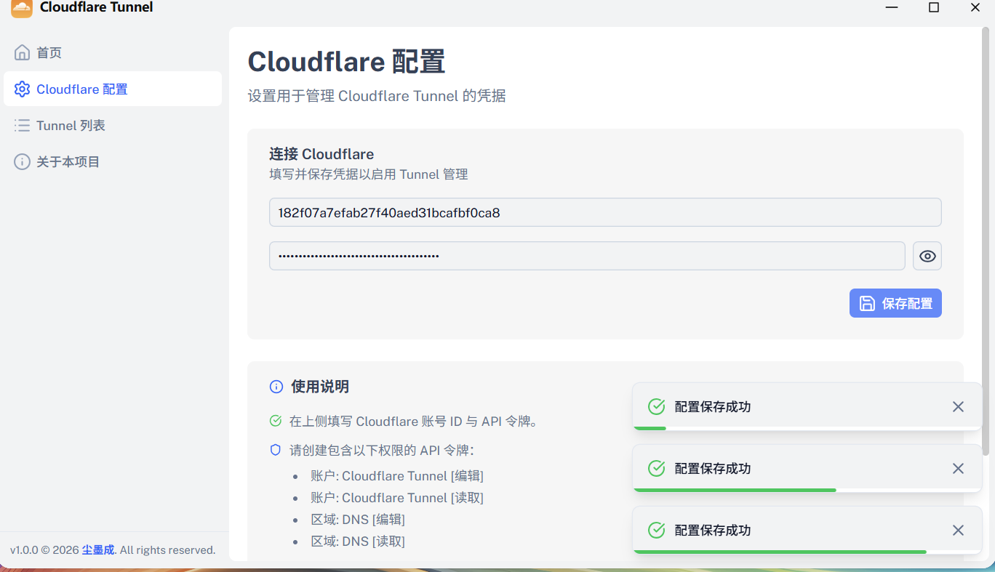This screenshot has width=995, height=572.
Task: Focus the account ID input field
Action: (x=605, y=213)
